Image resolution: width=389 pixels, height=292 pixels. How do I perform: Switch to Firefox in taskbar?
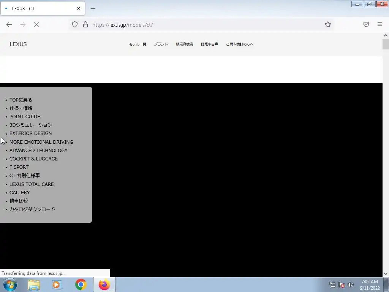pyautogui.click(x=104, y=284)
